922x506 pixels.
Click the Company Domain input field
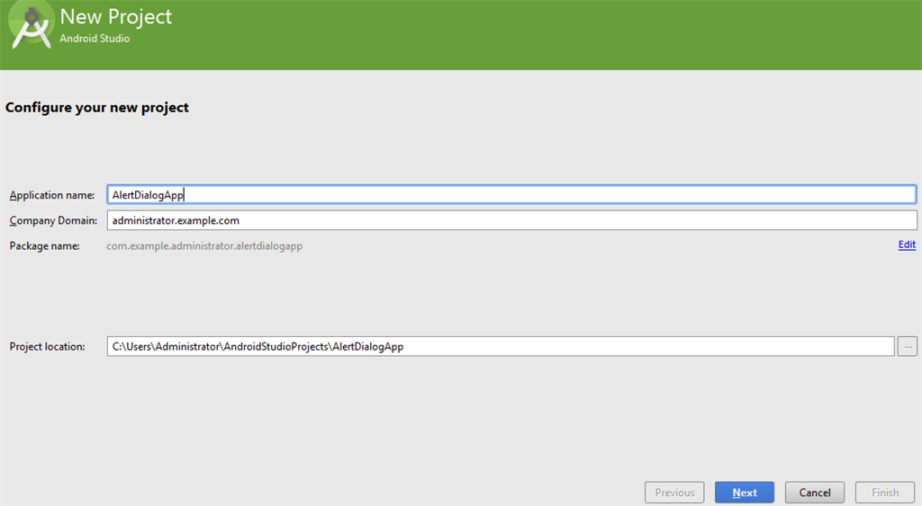[x=511, y=221]
